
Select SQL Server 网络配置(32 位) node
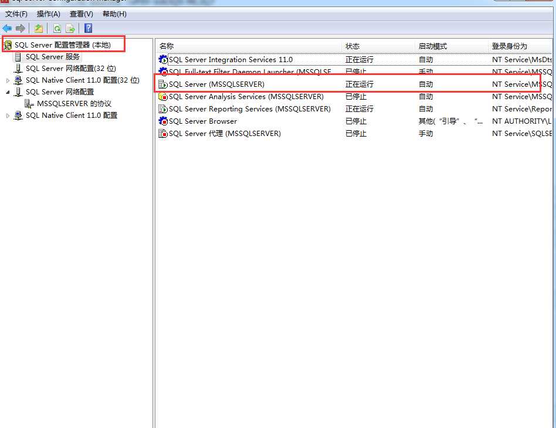point(71,69)
